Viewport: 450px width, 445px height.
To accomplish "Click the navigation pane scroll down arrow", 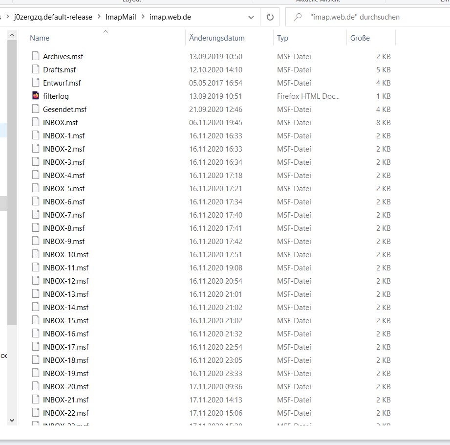I will pyautogui.click(x=12, y=420).
